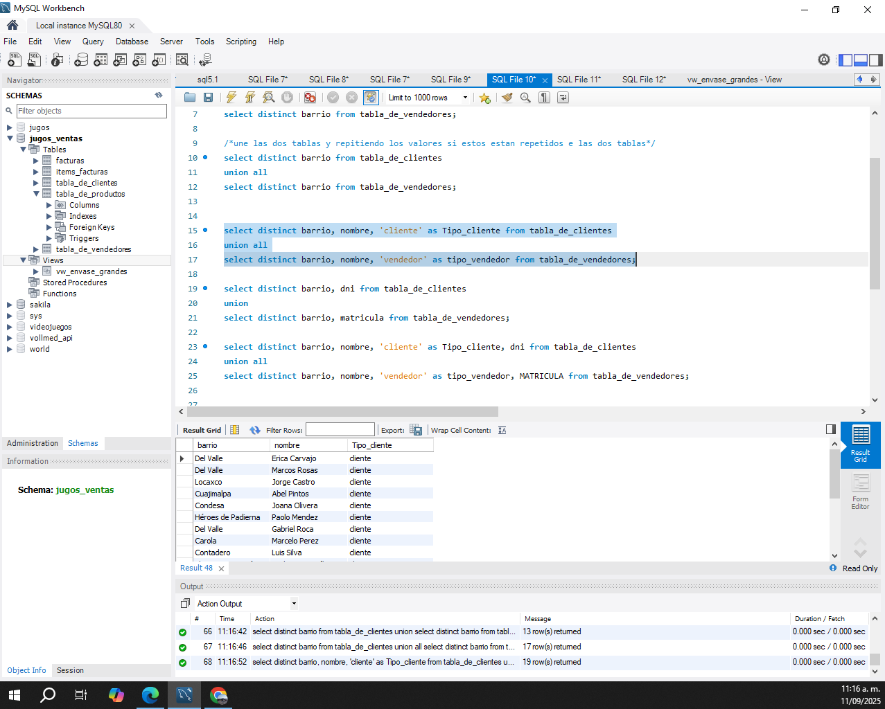Viewport: 885px width, 709px height.
Task: Focus the Filter objects search field
Action: tap(91, 111)
